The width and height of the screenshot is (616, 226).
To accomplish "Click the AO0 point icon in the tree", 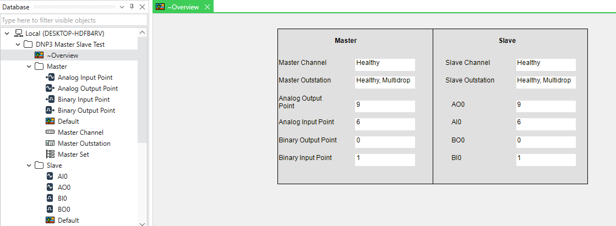I will click(50, 187).
